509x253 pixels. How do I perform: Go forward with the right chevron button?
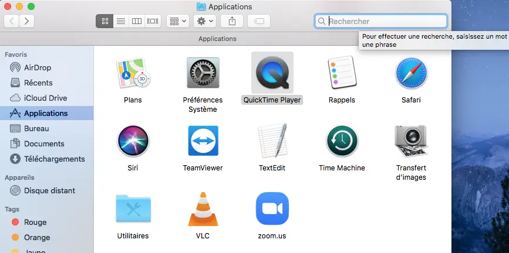point(26,22)
